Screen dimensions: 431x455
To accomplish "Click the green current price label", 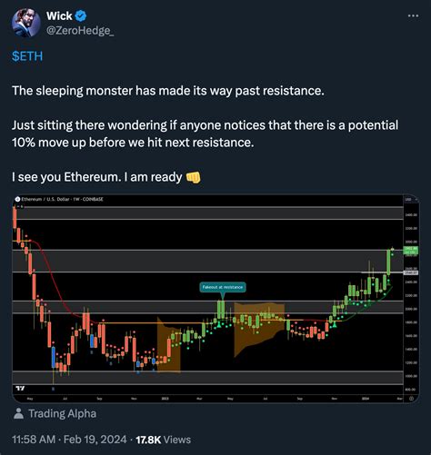I will coord(411,250).
